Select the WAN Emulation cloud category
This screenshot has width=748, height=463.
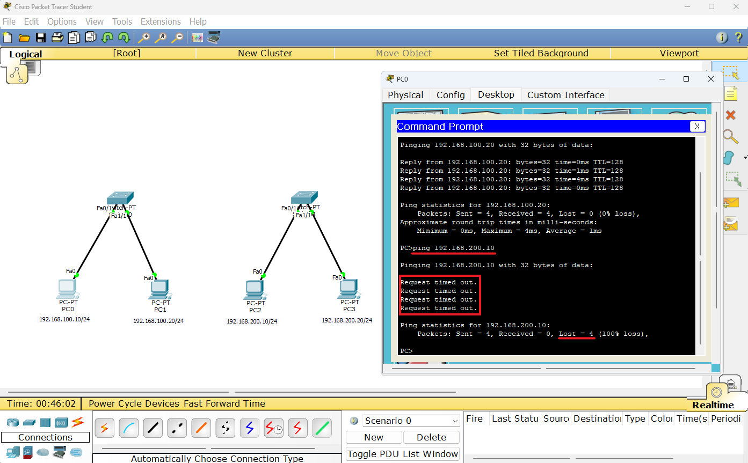42,452
